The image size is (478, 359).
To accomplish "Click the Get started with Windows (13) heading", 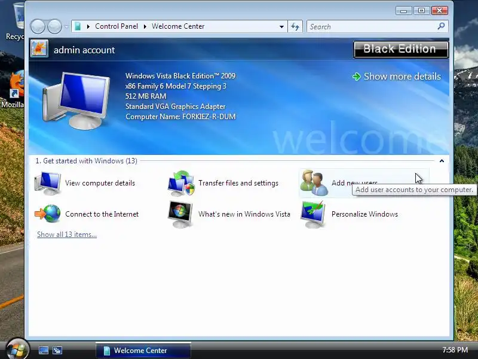I will point(86,161).
